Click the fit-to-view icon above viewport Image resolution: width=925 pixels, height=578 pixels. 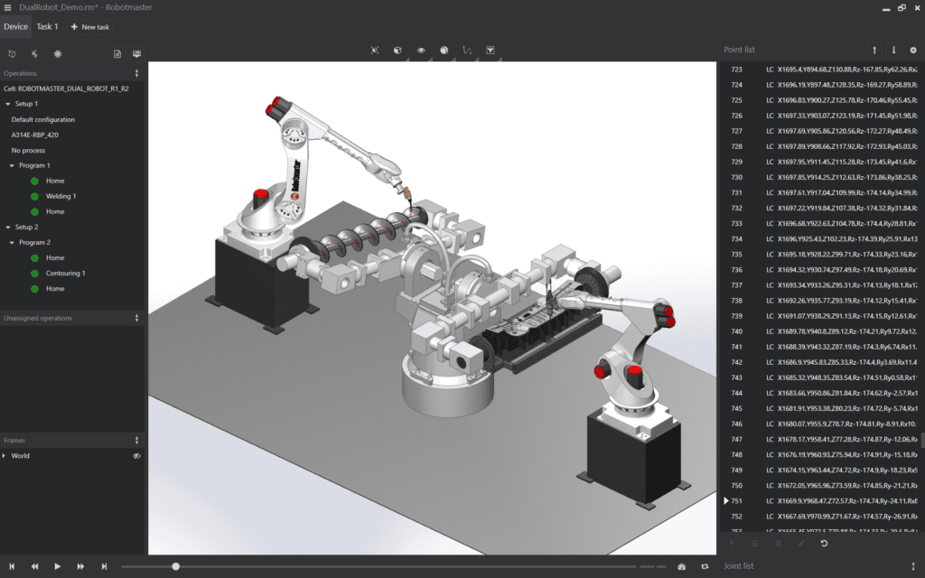point(375,51)
